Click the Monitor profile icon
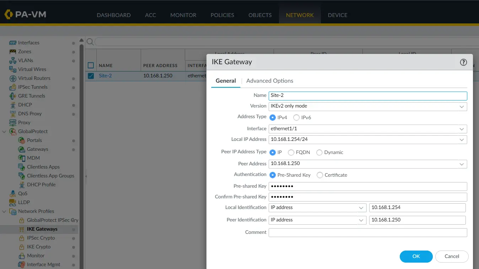This screenshot has height=269, width=479. [x=21, y=256]
